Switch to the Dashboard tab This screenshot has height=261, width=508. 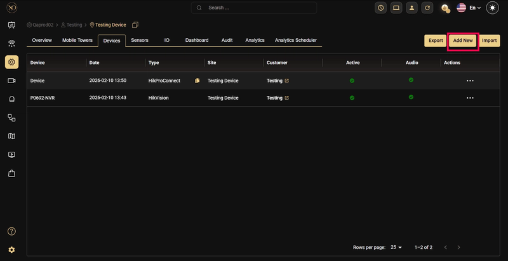[x=197, y=40]
